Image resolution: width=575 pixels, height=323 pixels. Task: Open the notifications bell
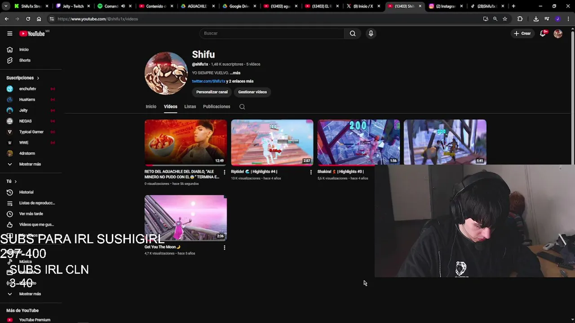543,33
